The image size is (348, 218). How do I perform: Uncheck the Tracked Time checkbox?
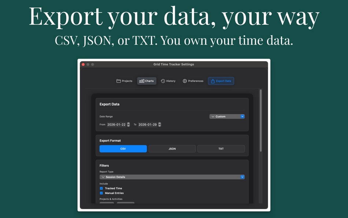point(101,188)
